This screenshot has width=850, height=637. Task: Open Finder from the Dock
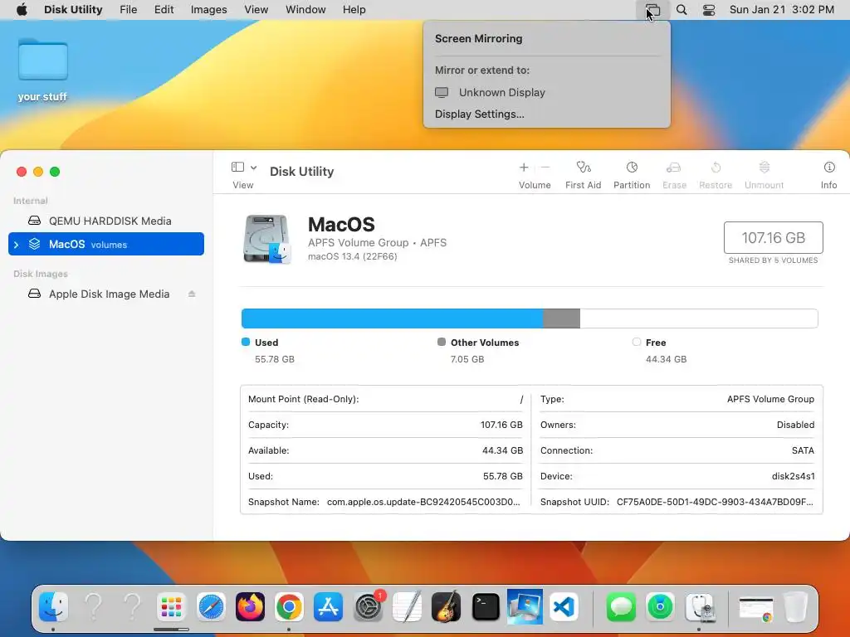(x=53, y=606)
